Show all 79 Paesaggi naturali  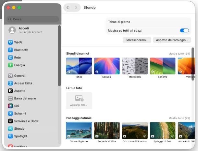pos(179,118)
